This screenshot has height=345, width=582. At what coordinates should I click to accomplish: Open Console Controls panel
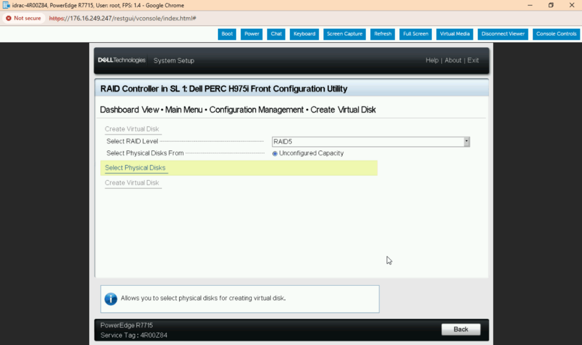point(556,34)
